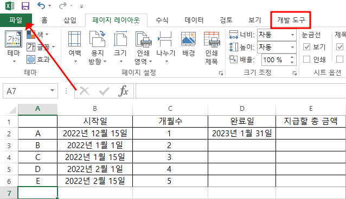This screenshot has height=199, width=346.
Task: Decrease the 배율 scale with down arrow
Action: [x=292, y=62]
